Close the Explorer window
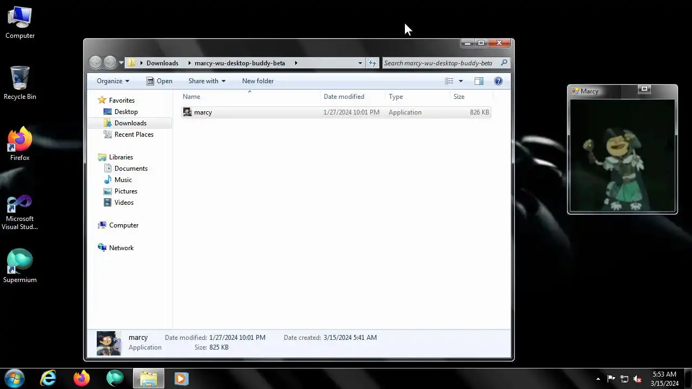The image size is (692, 389). (499, 43)
